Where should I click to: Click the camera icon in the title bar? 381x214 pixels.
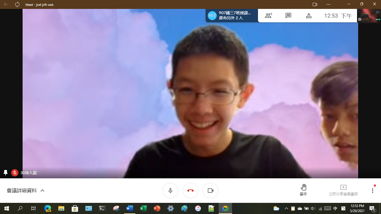click(315, 4)
